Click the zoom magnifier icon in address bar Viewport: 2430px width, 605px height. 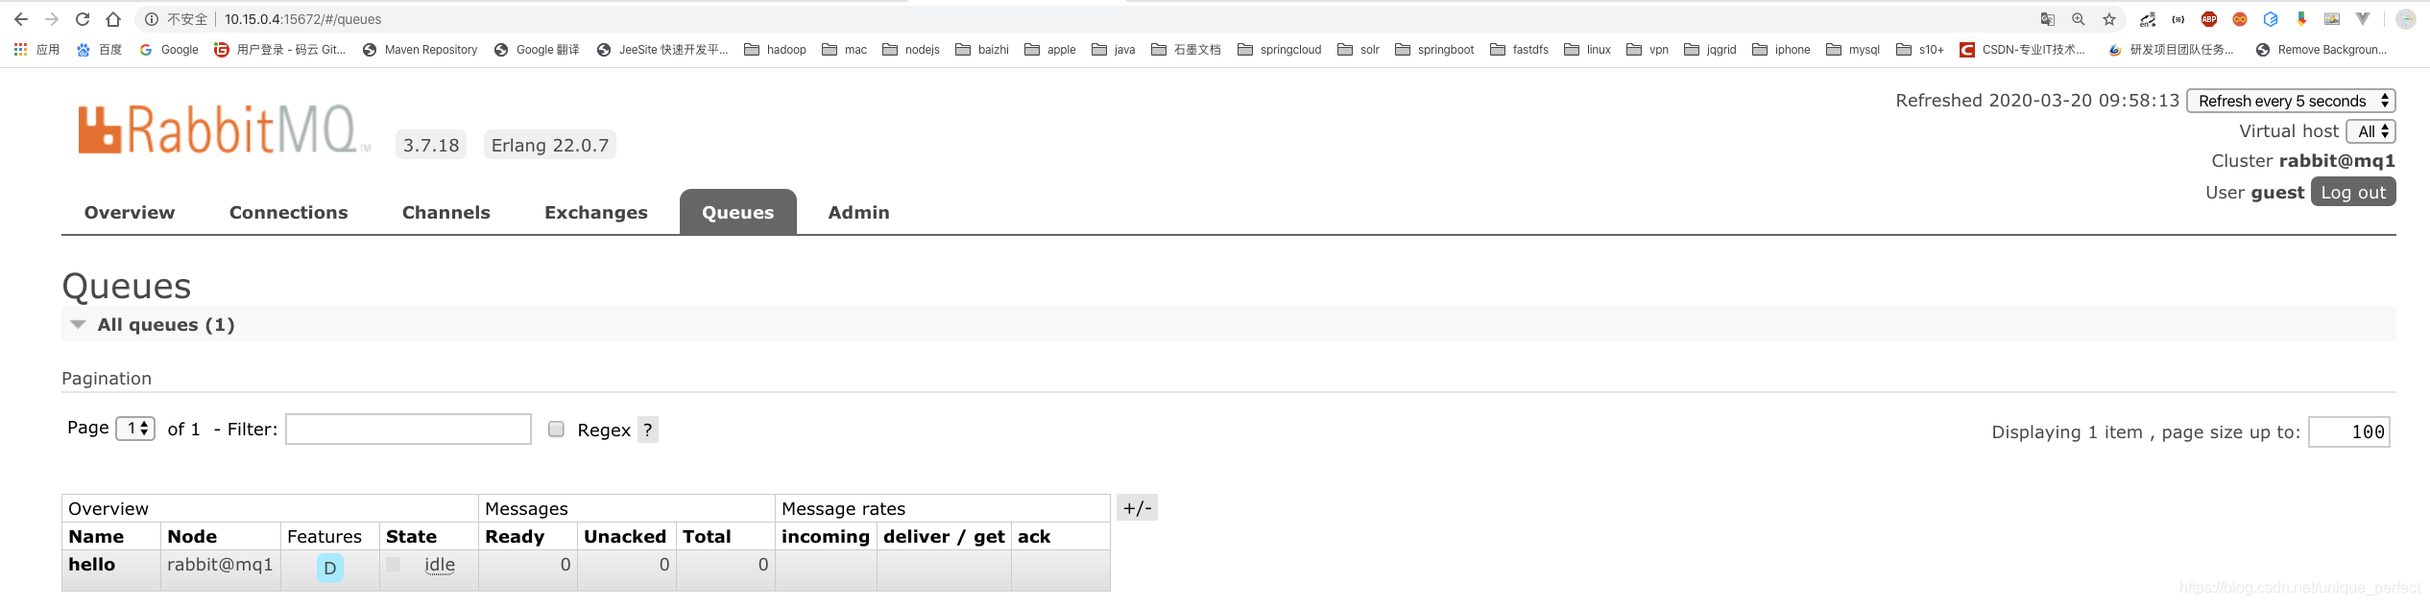coord(2079,19)
